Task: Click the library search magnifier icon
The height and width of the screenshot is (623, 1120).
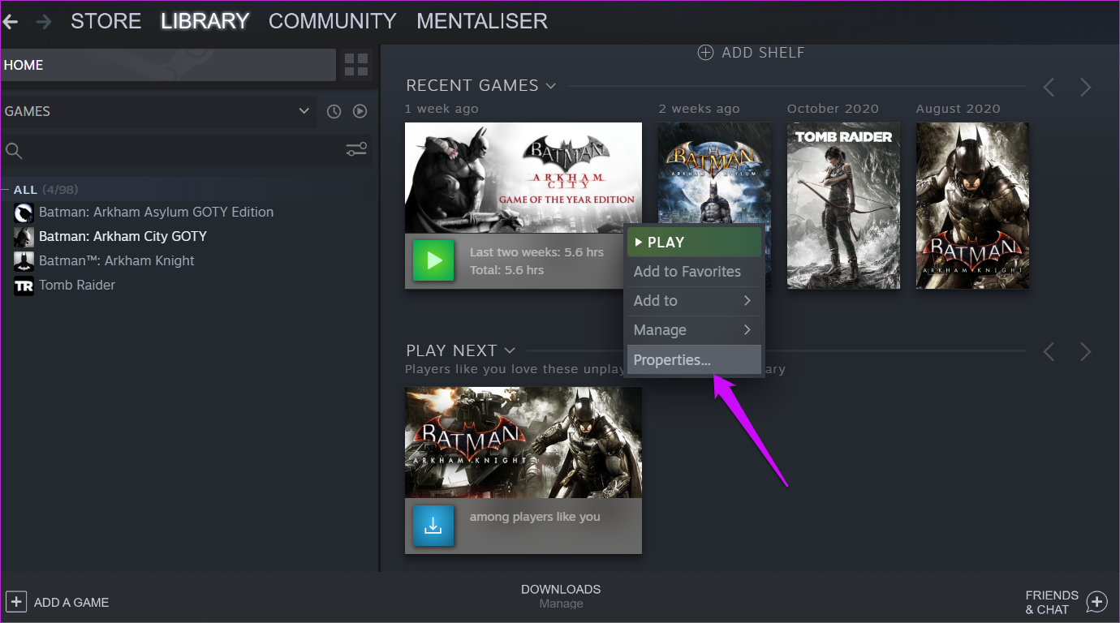Action: [x=14, y=151]
